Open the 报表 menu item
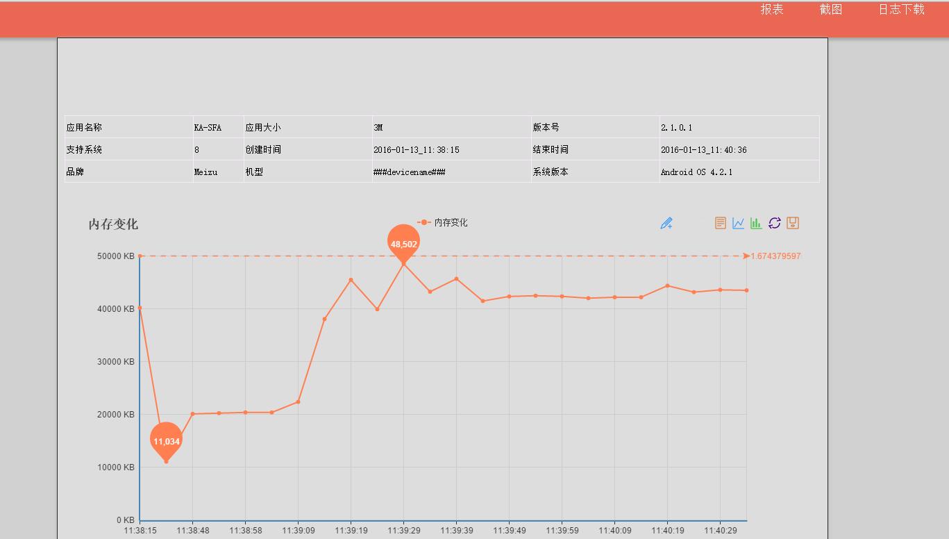Screen dimensions: 949x539 772,10
